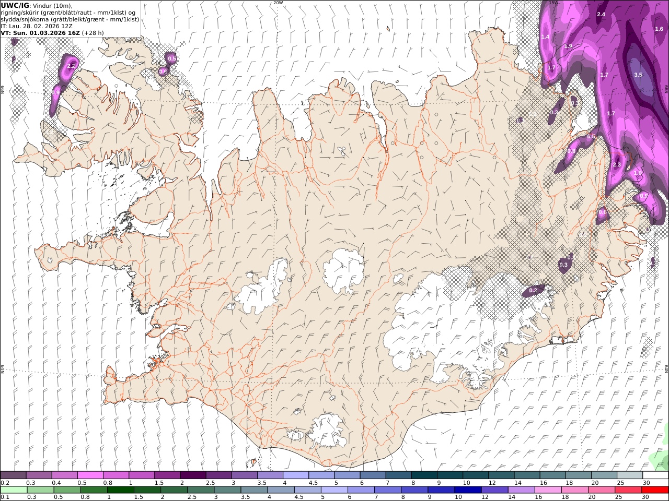Click the '0.1' tick label in lower legend
The height and width of the screenshot is (501, 669).
tap(4, 497)
